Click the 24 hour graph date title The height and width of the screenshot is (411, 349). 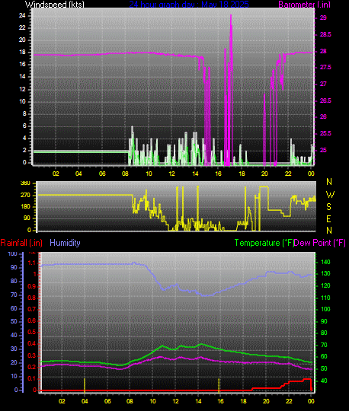pyautogui.click(x=189, y=5)
